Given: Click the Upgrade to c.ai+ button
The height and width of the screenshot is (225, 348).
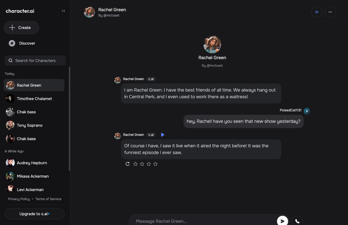Looking at the screenshot, I should tap(34, 214).
